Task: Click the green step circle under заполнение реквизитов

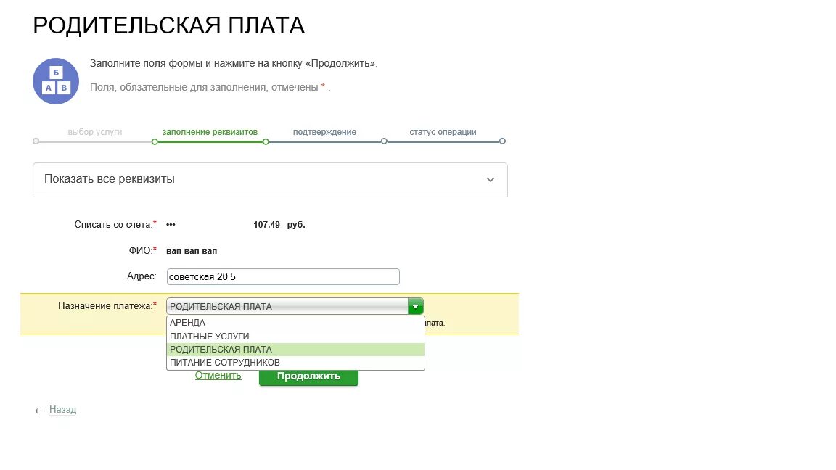Action: point(153,142)
